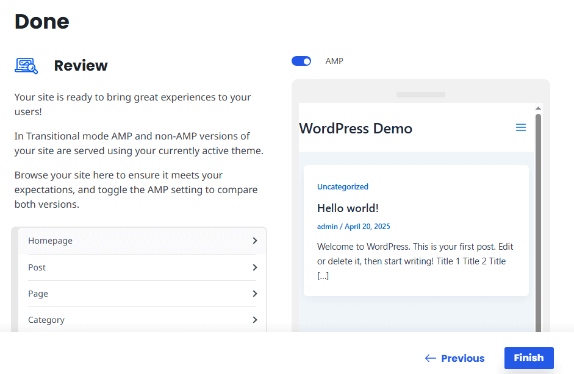The image size is (574, 374).
Task: Expand the Homepage chevron arrow
Action: click(255, 241)
